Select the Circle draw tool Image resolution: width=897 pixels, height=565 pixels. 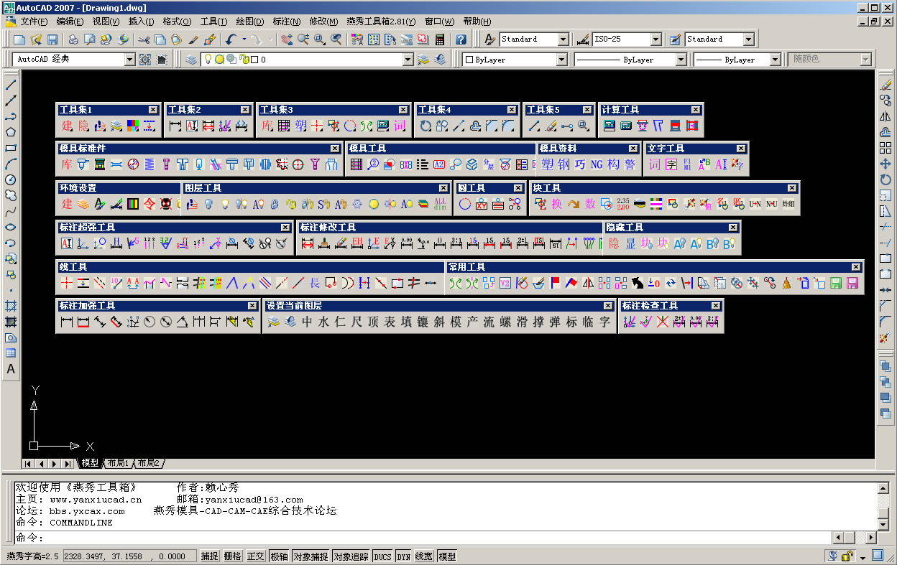(11, 179)
